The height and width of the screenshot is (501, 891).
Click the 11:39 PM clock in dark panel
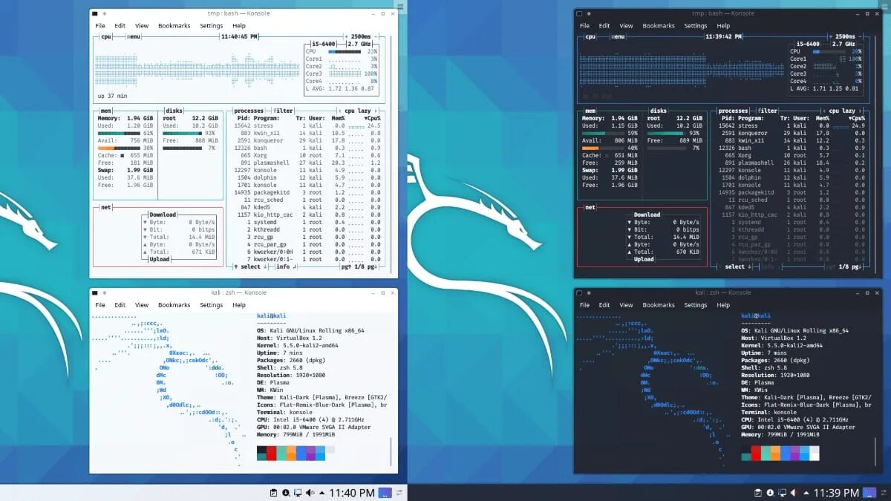click(x=836, y=493)
